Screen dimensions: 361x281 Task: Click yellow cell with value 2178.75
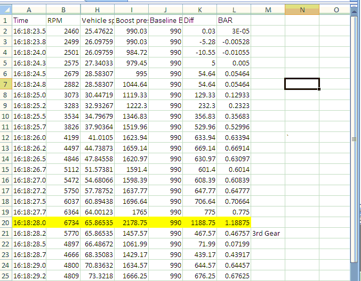point(132,222)
